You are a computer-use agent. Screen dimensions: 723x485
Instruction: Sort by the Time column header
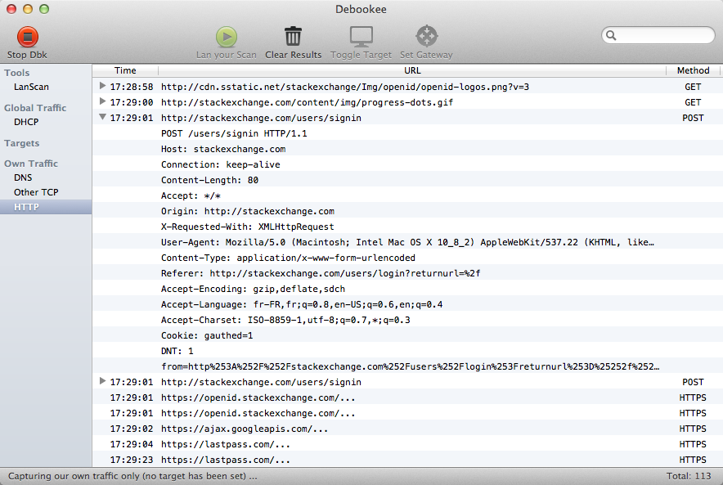(125, 70)
